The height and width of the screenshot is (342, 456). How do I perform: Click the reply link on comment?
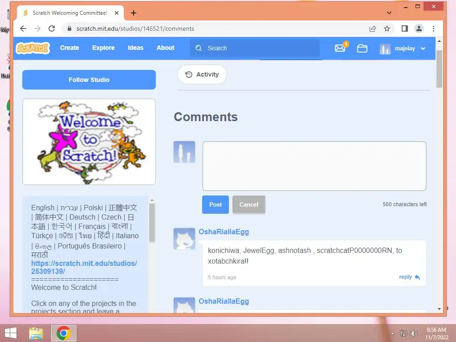coord(405,277)
